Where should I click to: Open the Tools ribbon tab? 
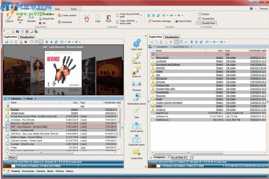click(x=74, y=9)
